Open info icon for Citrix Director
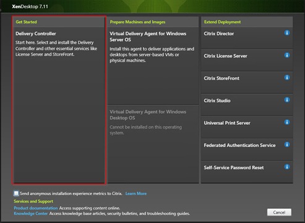This screenshot has width=305, height=223. coord(287,33)
